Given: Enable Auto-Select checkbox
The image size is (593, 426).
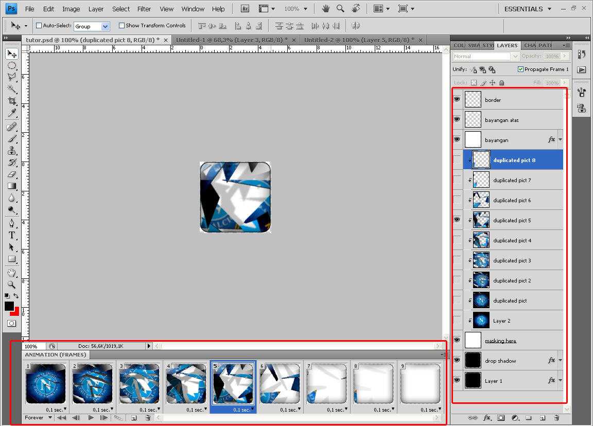Looking at the screenshot, I should click(39, 25).
